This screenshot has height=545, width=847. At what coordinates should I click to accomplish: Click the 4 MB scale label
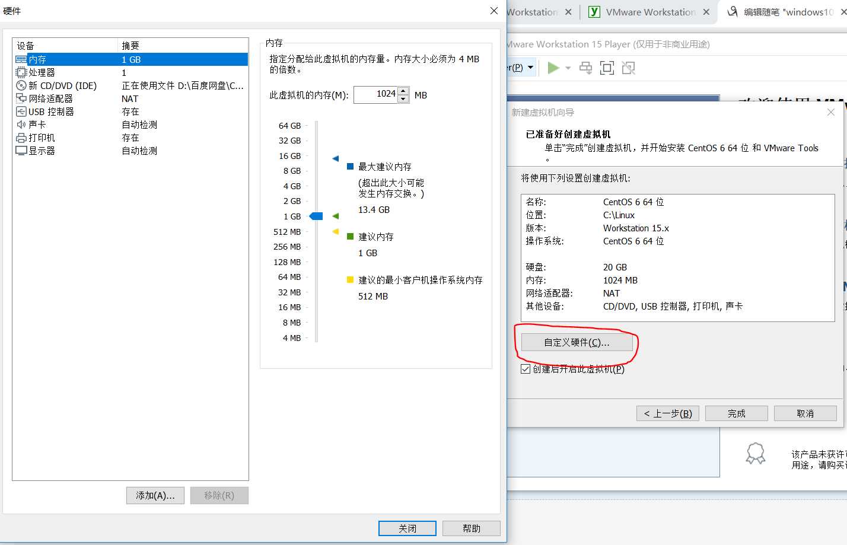point(292,338)
